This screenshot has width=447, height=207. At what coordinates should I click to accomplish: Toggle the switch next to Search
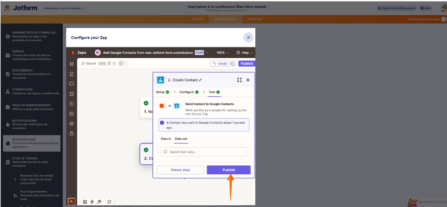coord(123,63)
